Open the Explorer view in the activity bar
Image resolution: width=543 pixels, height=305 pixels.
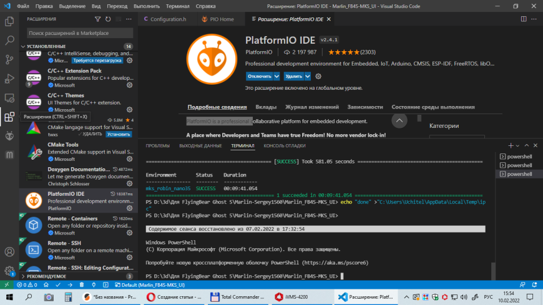[x=9, y=21]
